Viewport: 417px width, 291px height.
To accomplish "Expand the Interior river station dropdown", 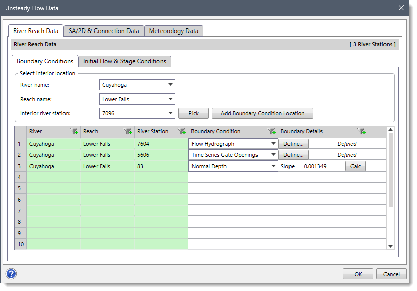I will (x=170, y=113).
